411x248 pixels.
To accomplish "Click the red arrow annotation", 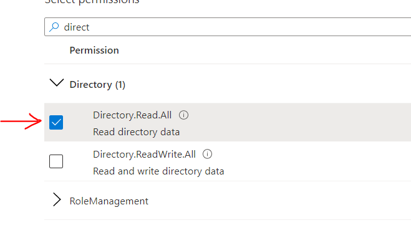I will (21, 122).
